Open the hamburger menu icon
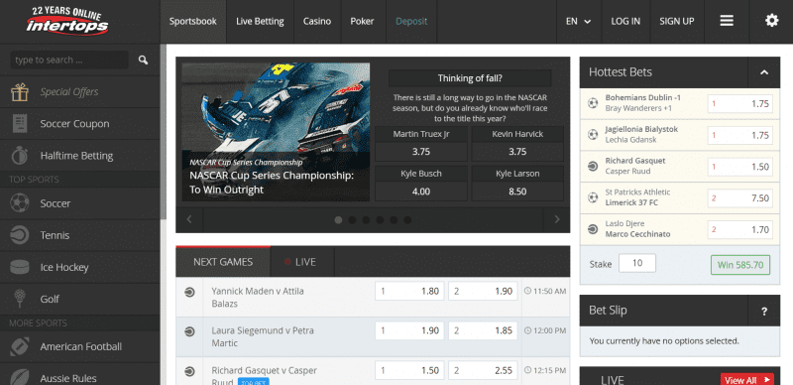 point(727,21)
